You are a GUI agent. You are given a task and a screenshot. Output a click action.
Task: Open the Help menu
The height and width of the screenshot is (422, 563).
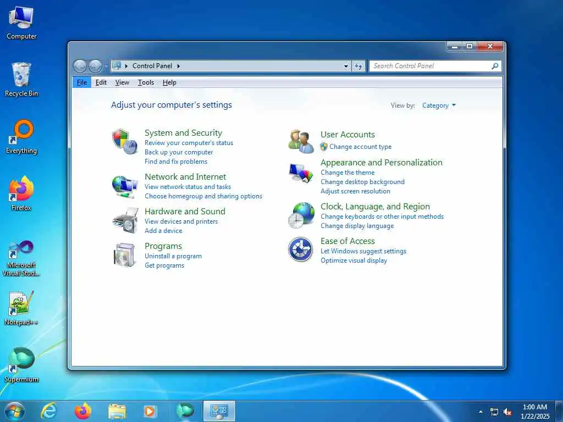point(169,82)
